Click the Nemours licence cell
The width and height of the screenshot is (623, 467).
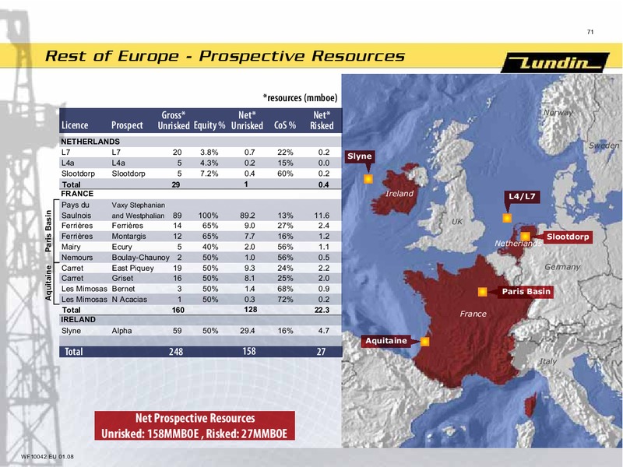tap(77, 258)
